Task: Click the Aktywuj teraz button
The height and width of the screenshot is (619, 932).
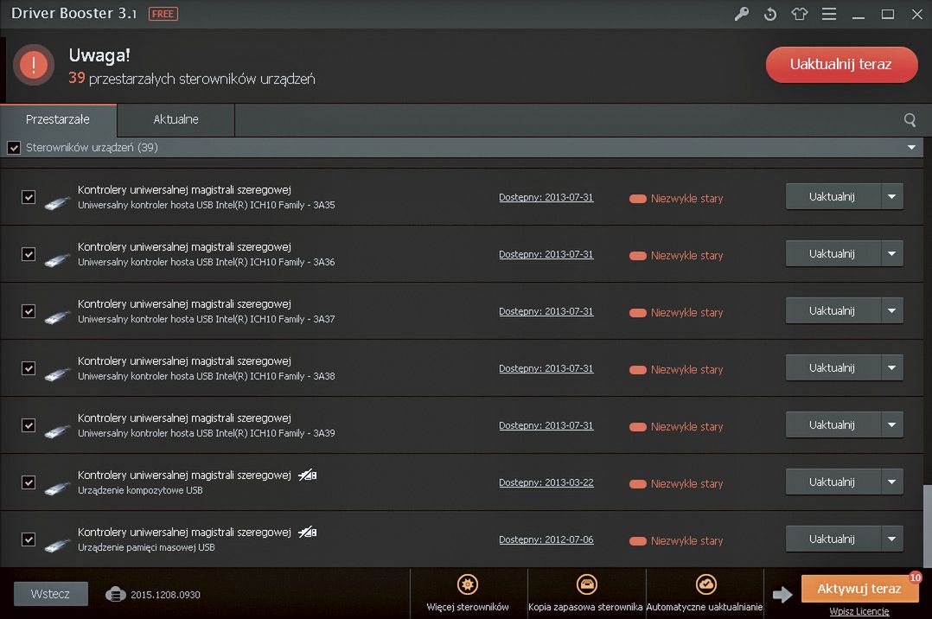Action: (x=859, y=589)
